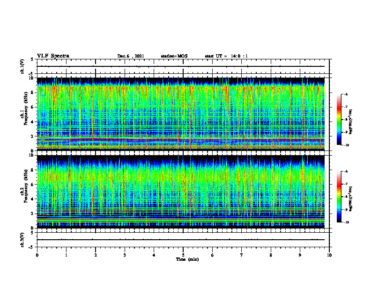Click the 8 kHz tick label of ch.1 spectrogram
The image size is (371, 286).
tap(32, 93)
